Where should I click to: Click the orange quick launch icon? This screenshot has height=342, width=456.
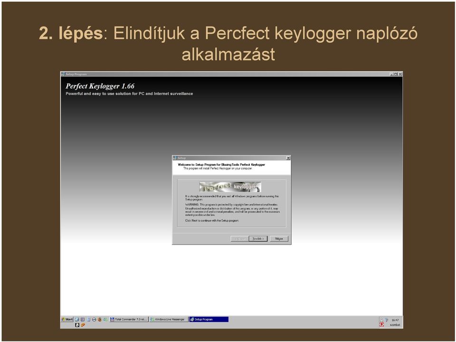83,325
